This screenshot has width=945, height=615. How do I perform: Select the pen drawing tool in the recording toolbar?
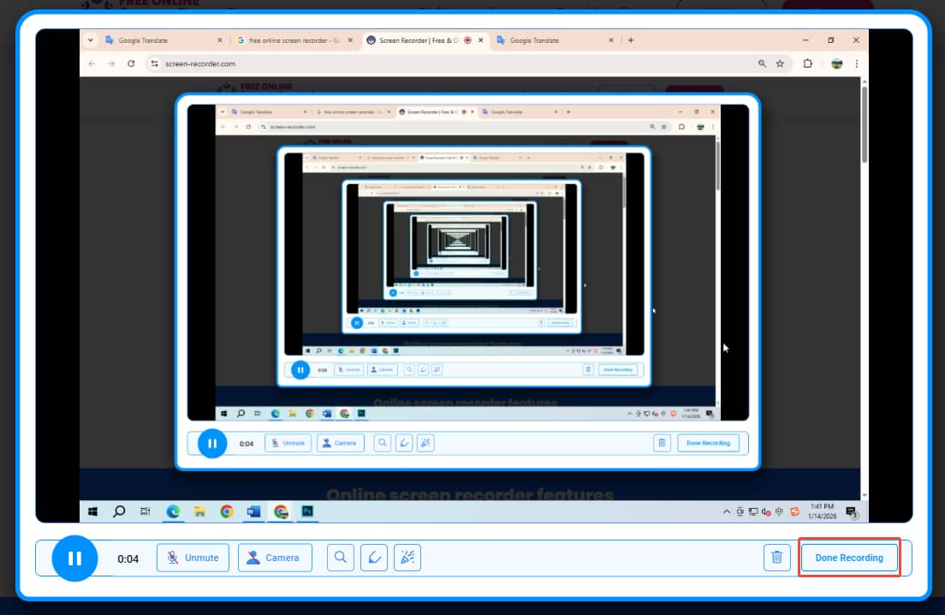coord(373,558)
